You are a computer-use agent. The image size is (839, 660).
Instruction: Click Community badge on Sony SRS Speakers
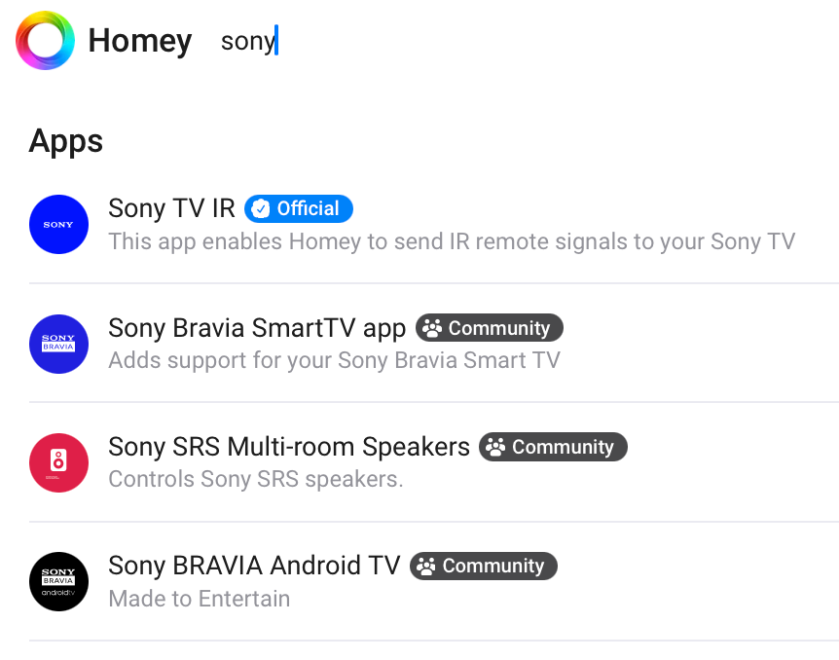553,447
